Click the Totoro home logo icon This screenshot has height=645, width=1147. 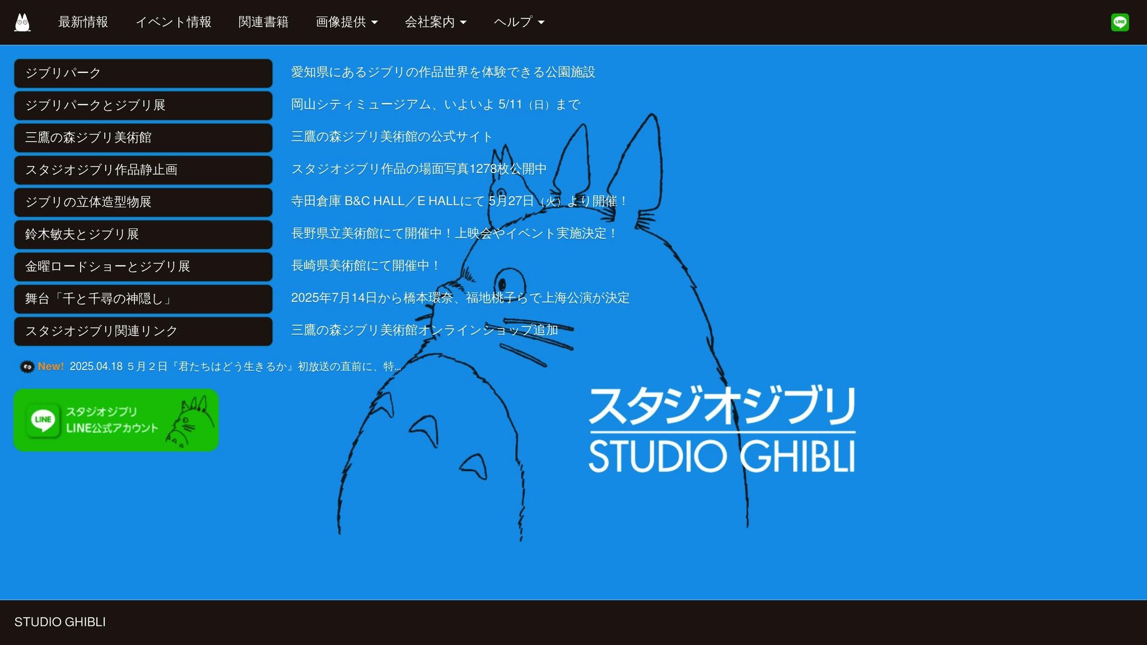(22, 22)
